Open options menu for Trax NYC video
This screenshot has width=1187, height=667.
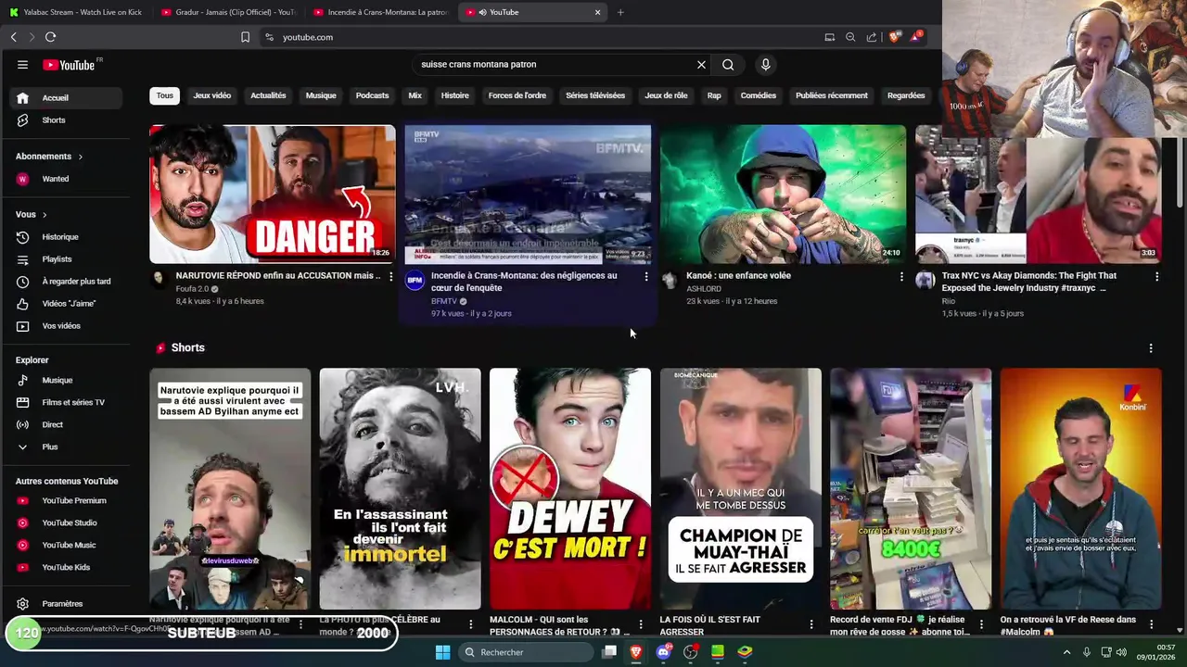pyautogui.click(x=1156, y=276)
